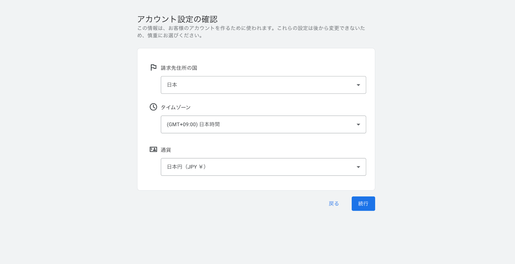The image size is (515, 264).
Task: Open the timezone dropdown showing (GMT+09:00) 日本時間
Action: 263,124
